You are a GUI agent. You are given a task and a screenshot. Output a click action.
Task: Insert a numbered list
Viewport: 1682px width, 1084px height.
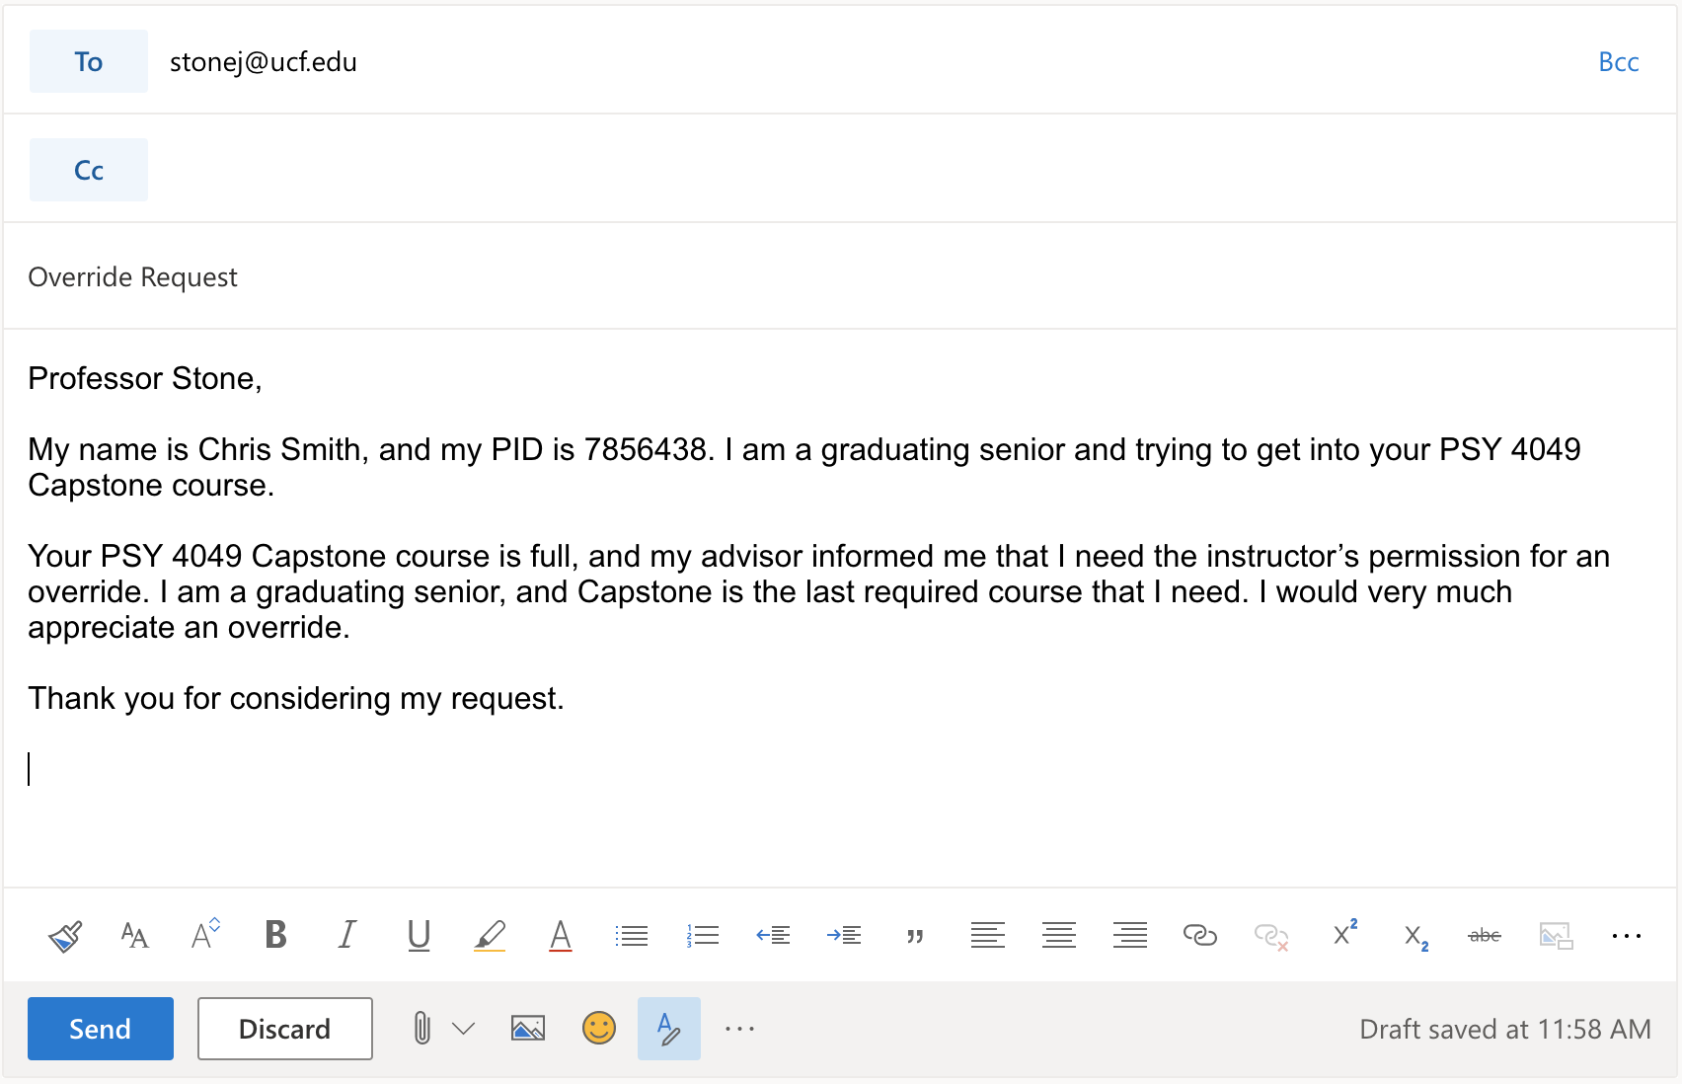tap(703, 935)
